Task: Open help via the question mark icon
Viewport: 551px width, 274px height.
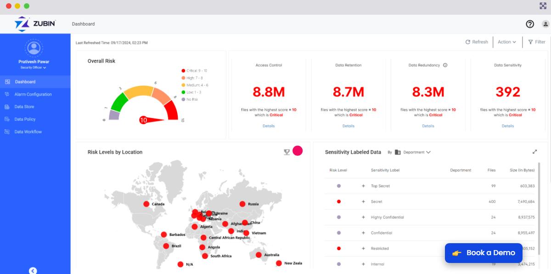Action: (x=530, y=24)
